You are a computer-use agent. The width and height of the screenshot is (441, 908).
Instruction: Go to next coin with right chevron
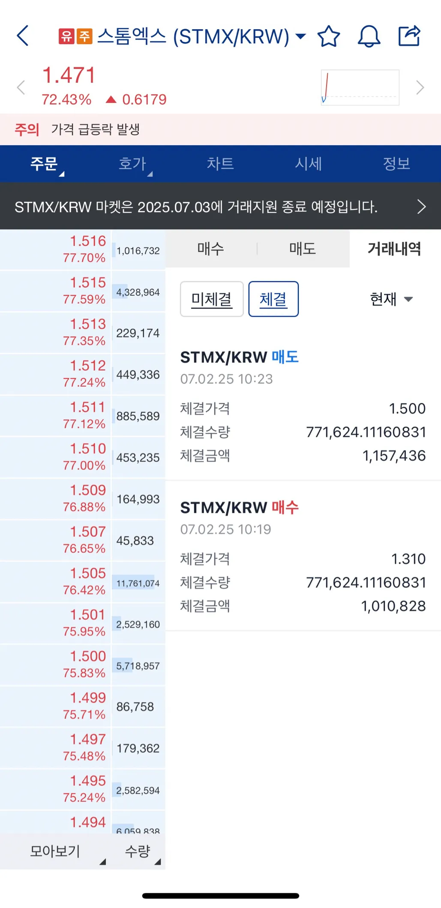(x=420, y=88)
